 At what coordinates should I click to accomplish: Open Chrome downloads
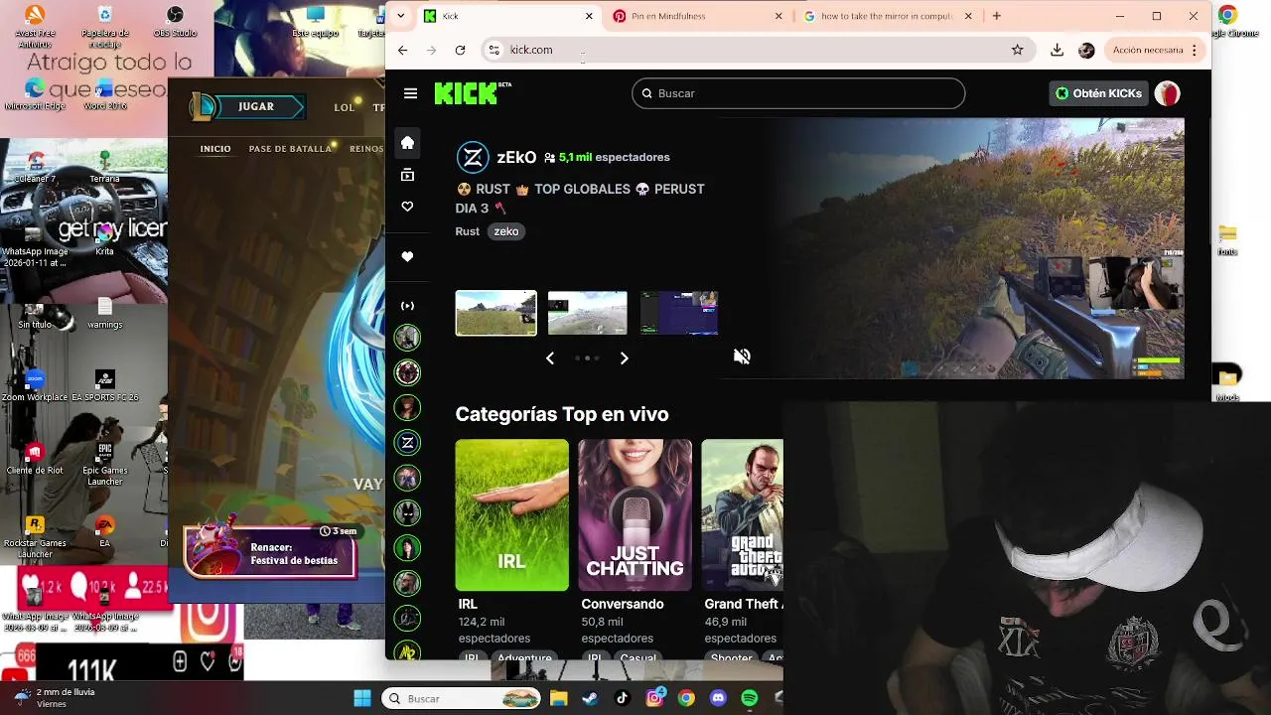pos(1057,50)
